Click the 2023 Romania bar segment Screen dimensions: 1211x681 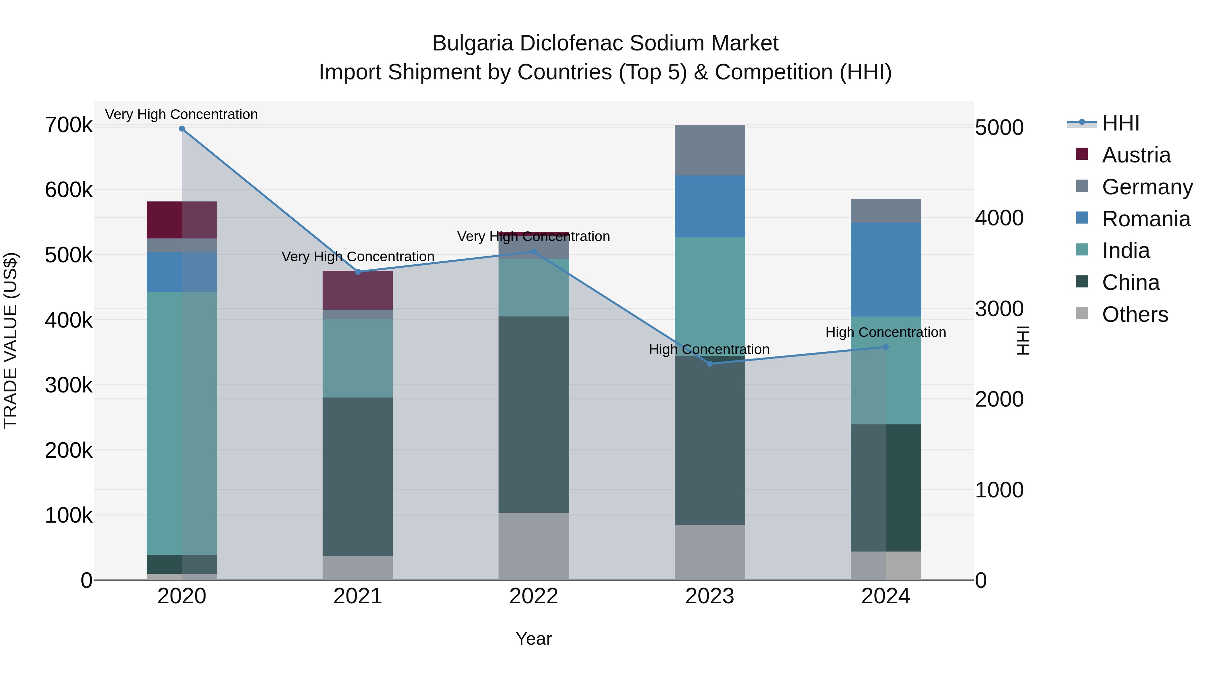(x=710, y=206)
